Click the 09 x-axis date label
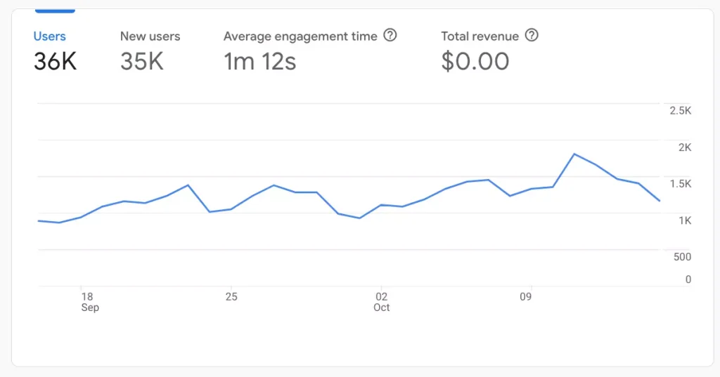The height and width of the screenshot is (377, 720). point(525,297)
